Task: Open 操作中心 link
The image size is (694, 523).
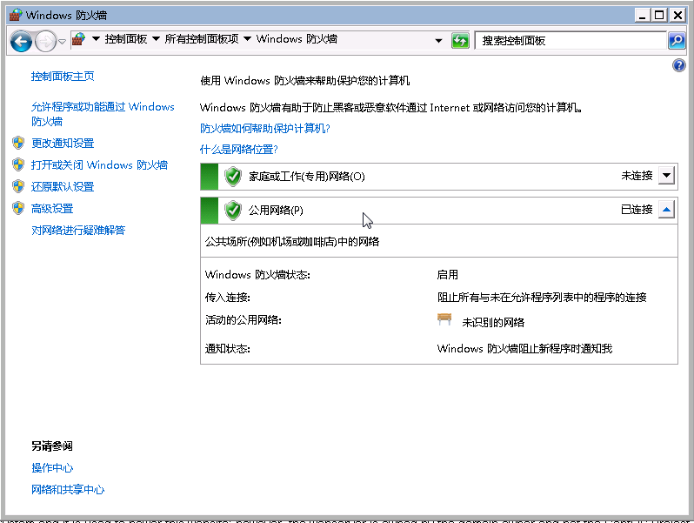Action: (x=52, y=468)
